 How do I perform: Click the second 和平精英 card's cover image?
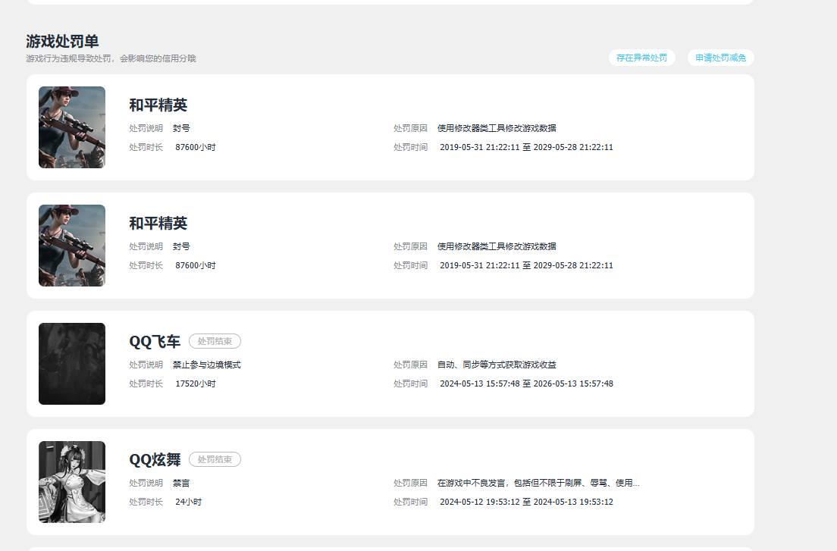click(72, 246)
